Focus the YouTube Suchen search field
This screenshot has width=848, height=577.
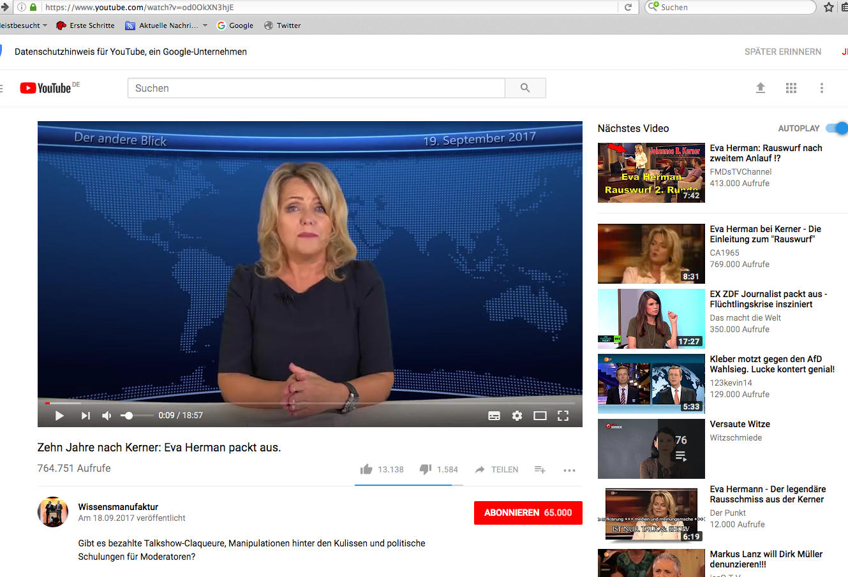click(x=316, y=88)
